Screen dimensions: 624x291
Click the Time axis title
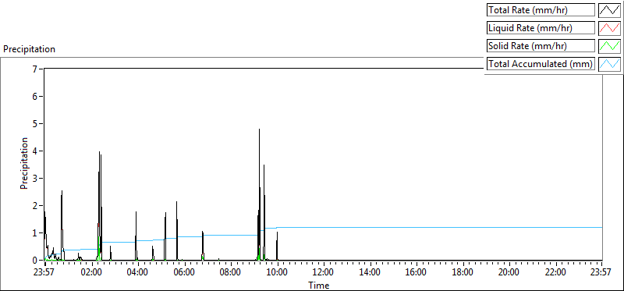point(319,285)
